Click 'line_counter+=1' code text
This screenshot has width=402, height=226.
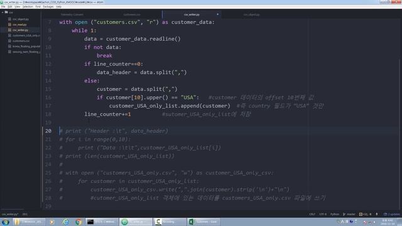[107, 114]
